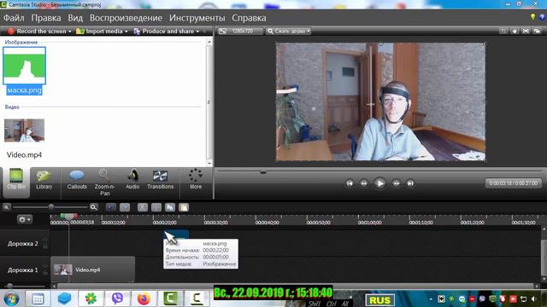The height and width of the screenshot is (307, 547).
Task: Click the crop mode icon above preview
Action: [503, 31]
